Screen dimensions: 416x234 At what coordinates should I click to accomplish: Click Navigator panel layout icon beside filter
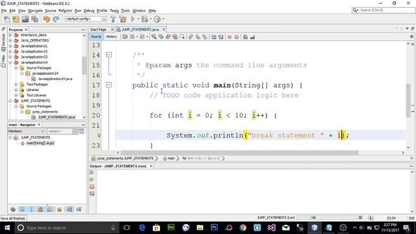click(x=81, y=131)
